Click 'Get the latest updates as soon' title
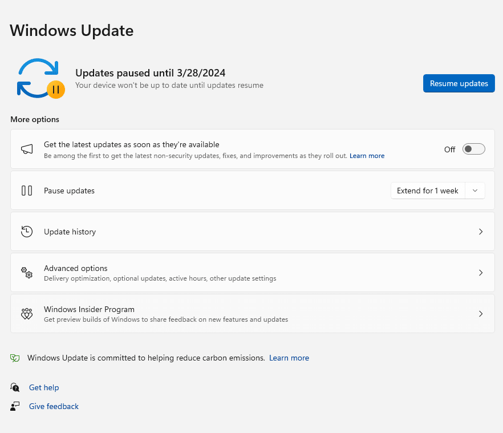 [x=132, y=145]
